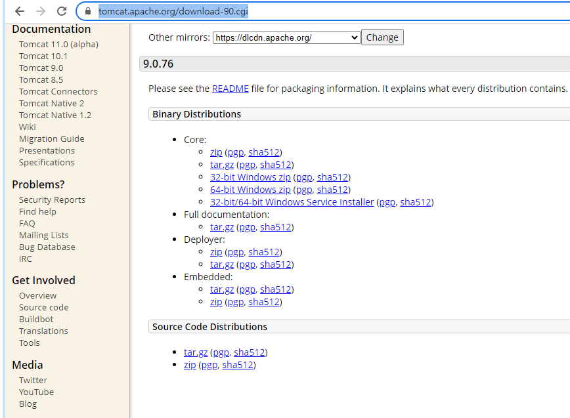The width and height of the screenshot is (570, 418).
Task: Click the Change mirror button
Action: tap(382, 37)
